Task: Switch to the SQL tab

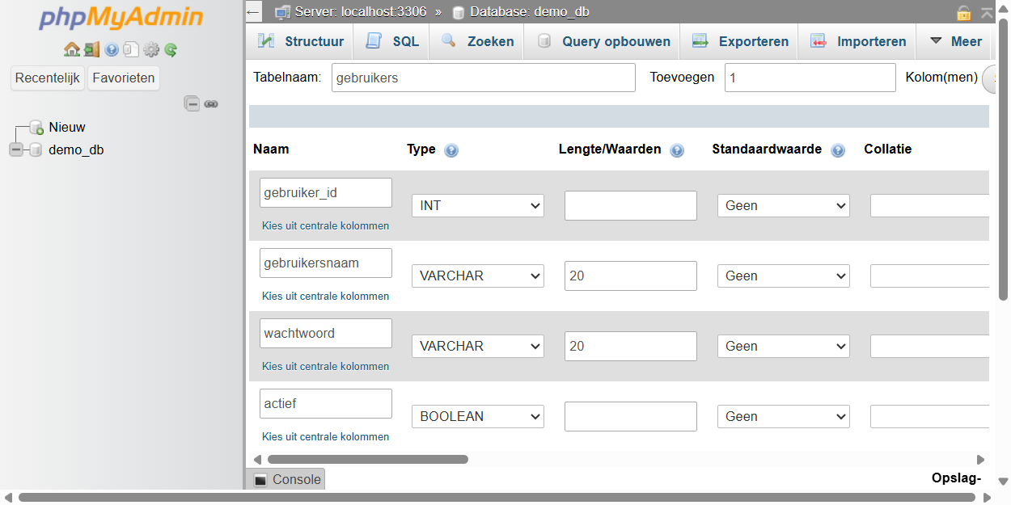Action: [x=394, y=41]
